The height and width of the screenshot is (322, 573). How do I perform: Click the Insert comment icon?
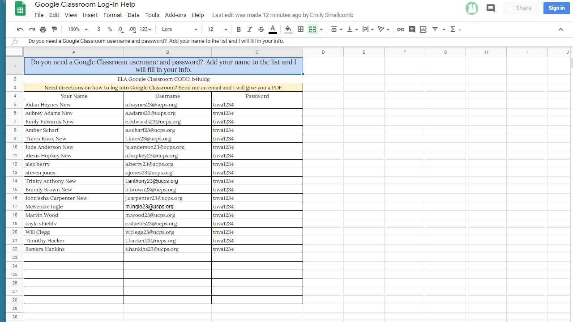pos(412,29)
